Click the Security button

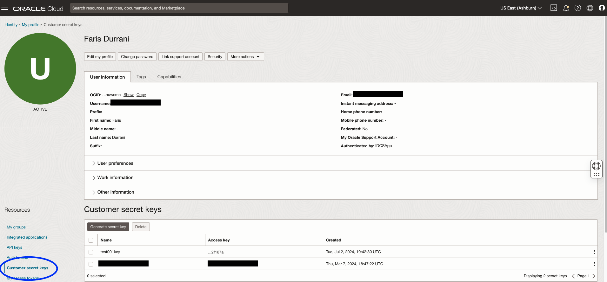tap(215, 57)
